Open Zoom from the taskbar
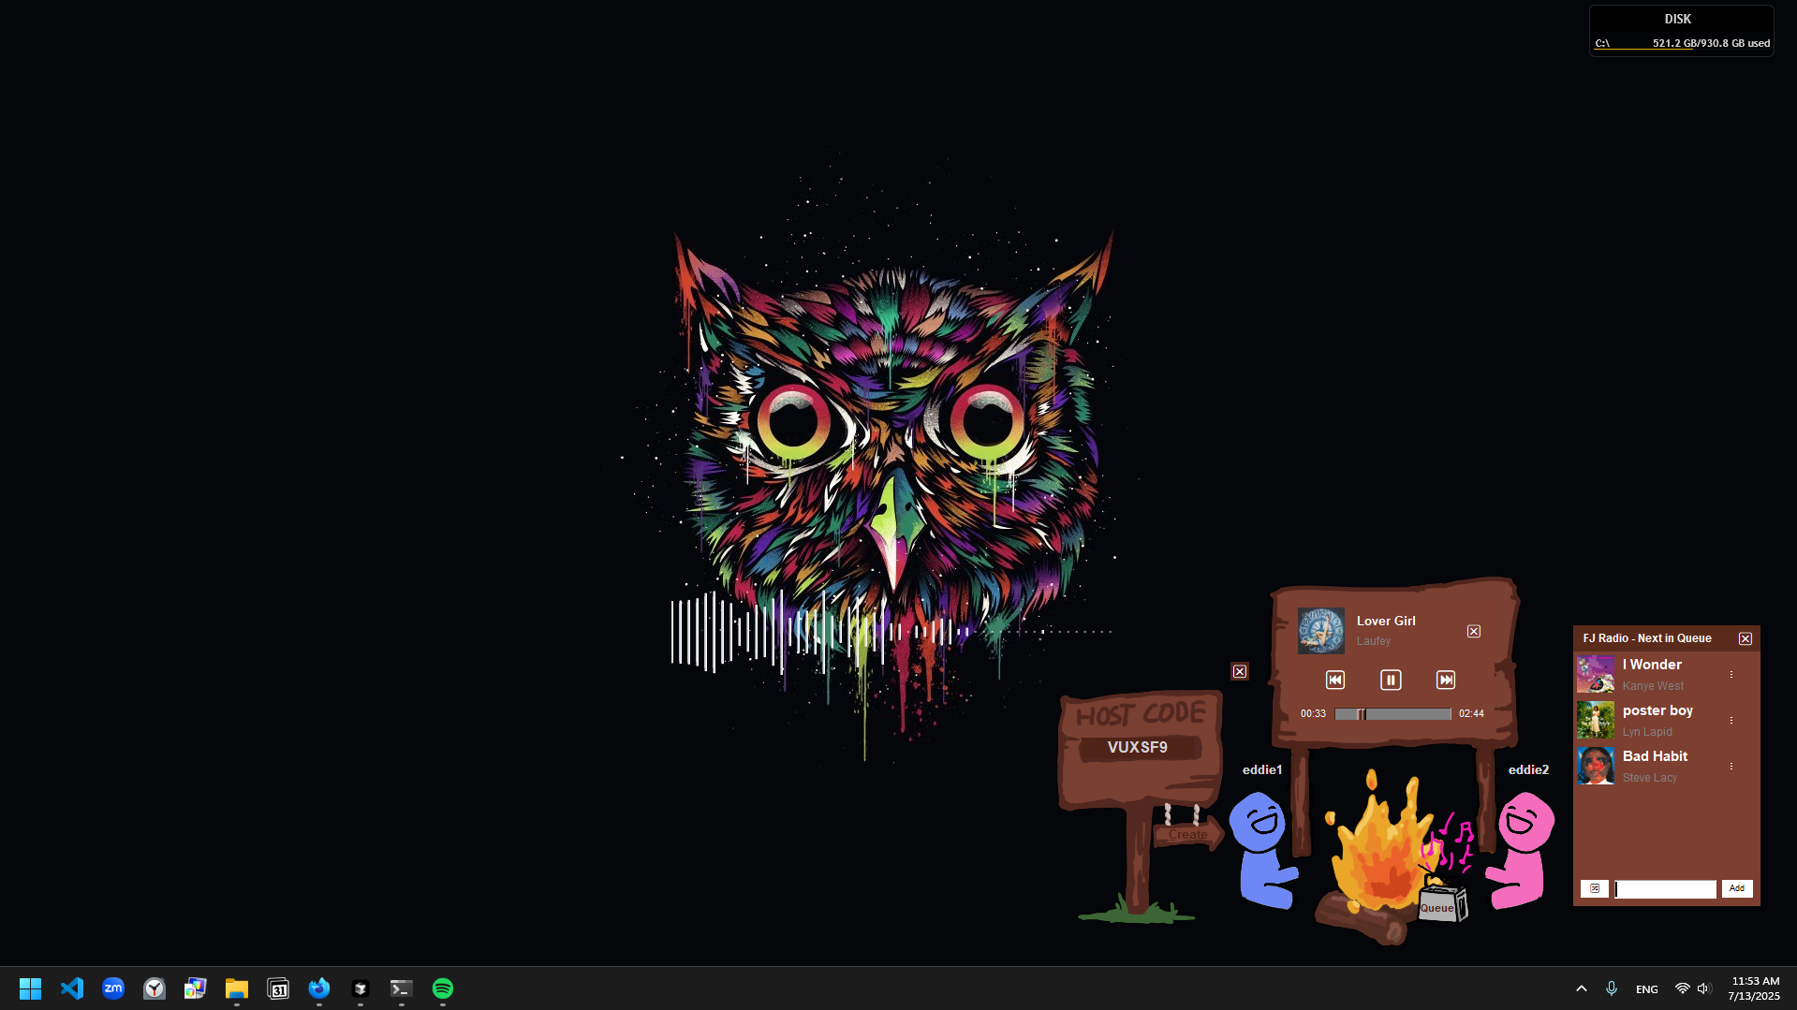This screenshot has width=1797, height=1010. point(113,988)
